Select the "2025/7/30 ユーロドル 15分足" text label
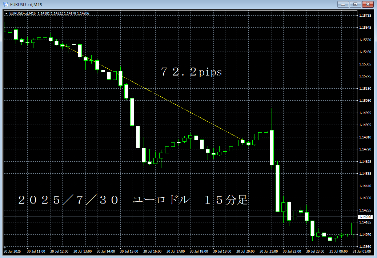 coord(133,200)
